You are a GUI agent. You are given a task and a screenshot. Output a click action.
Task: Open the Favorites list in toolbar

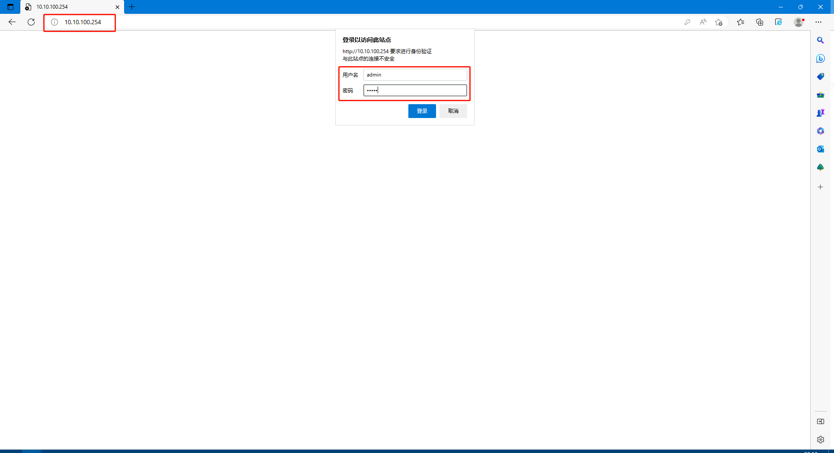point(741,22)
